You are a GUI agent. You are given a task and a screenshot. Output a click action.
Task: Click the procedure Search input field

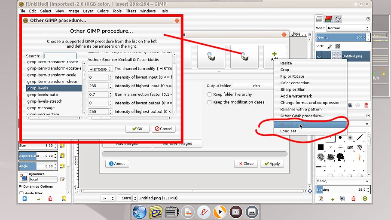[x=60, y=56]
